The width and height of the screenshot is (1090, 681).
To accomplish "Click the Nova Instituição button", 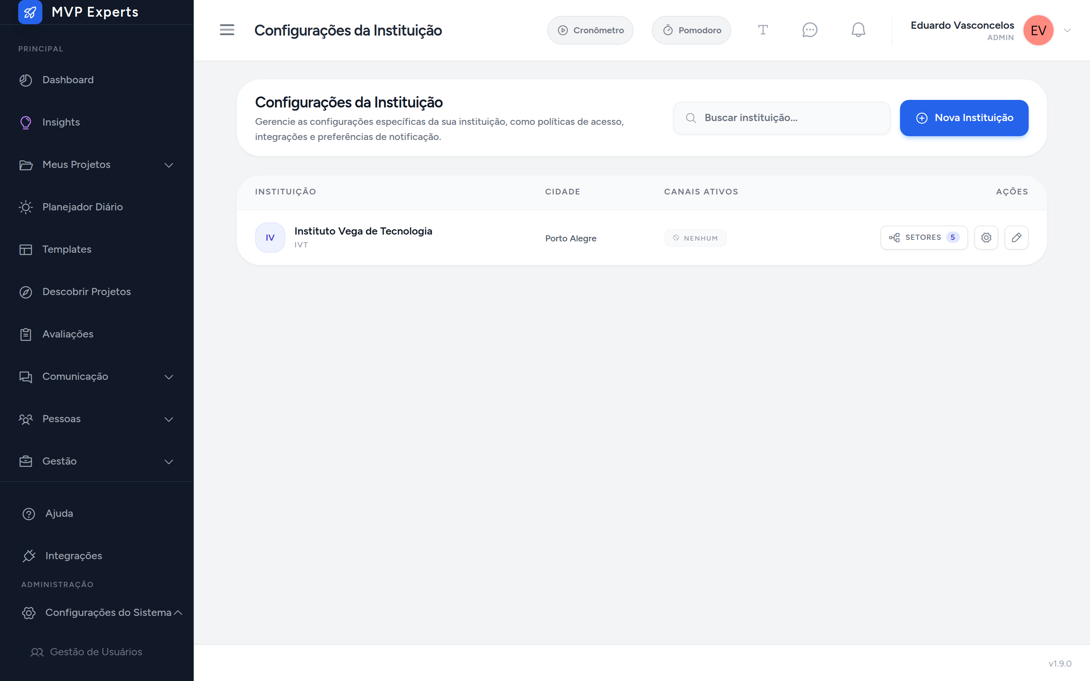I will (x=964, y=118).
